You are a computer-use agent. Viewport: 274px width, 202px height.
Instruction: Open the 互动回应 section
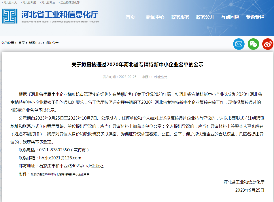pyautogui.click(x=230, y=17)
